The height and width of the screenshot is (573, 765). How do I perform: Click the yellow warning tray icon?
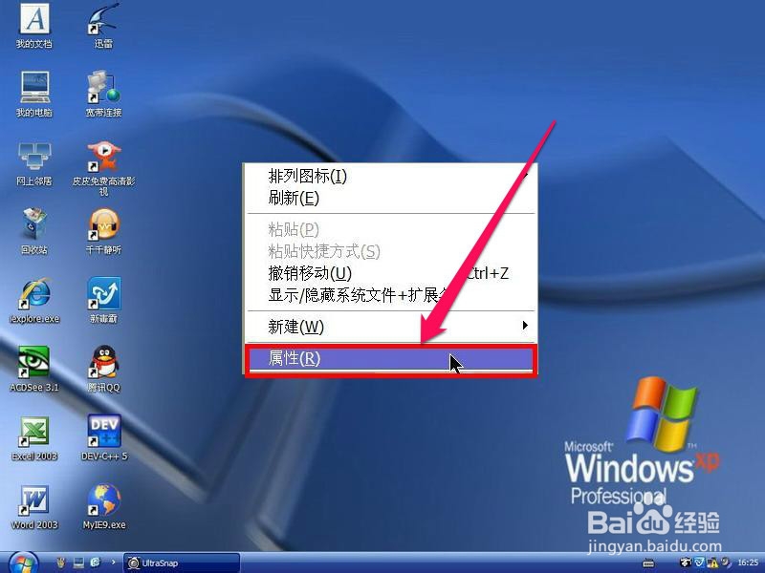(712, 563)
